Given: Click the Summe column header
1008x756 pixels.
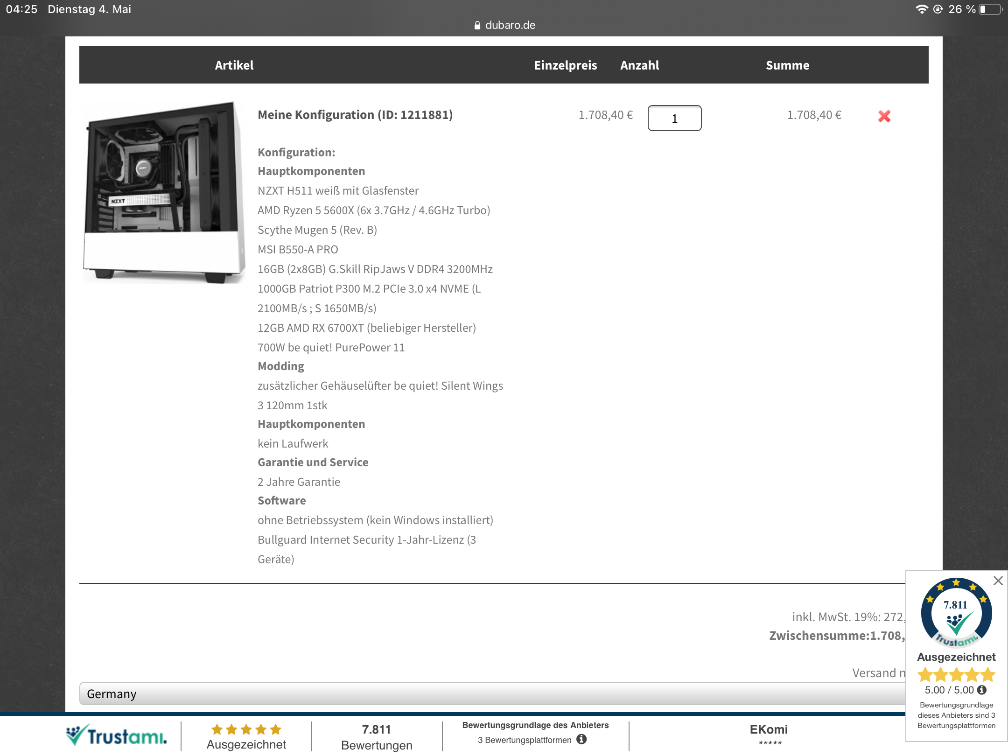Looking at the screenshot, I should pyautogui.click(x=787, y=65).
